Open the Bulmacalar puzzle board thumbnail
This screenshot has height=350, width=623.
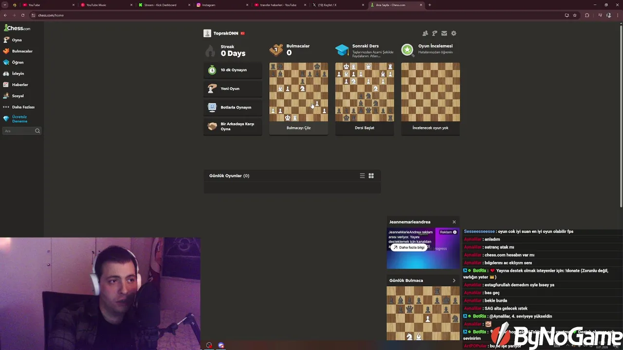coord(298,92)
